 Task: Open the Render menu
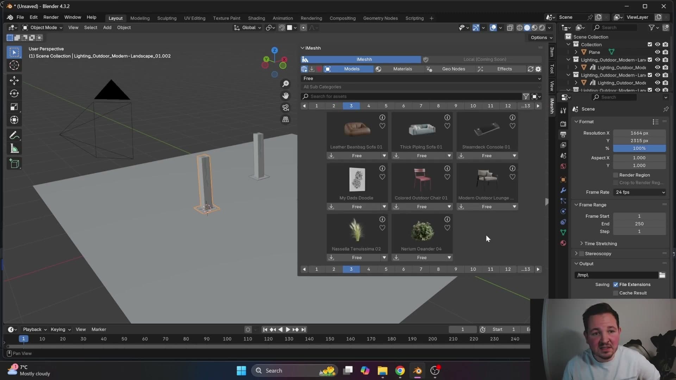51,17
